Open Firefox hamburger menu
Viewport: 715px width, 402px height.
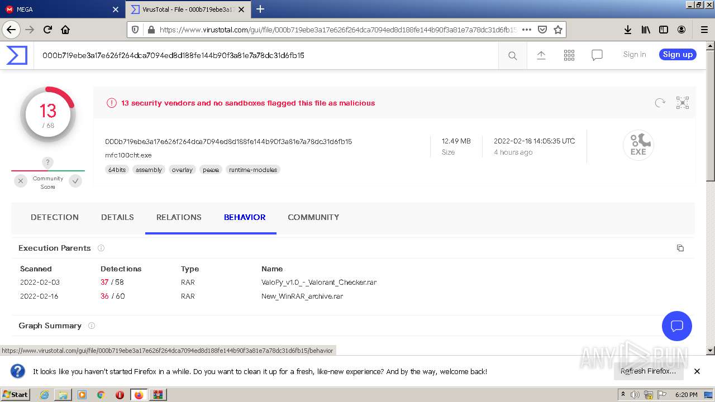pos(704,30)
